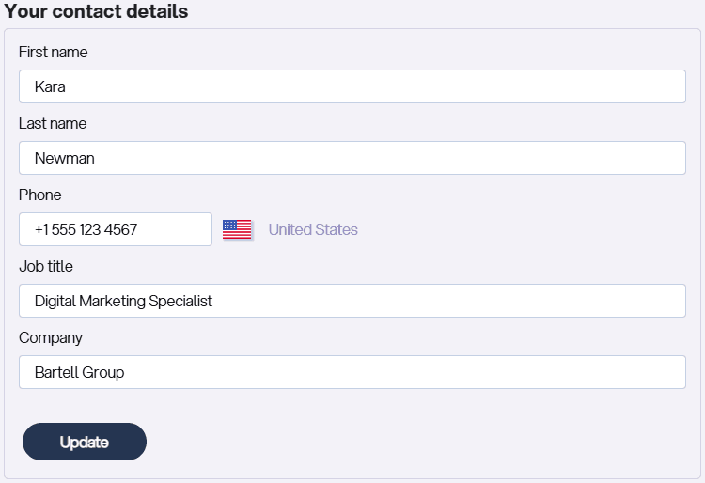Click the "Last name" label
This screenshot has width=705, height=483.
53,124
